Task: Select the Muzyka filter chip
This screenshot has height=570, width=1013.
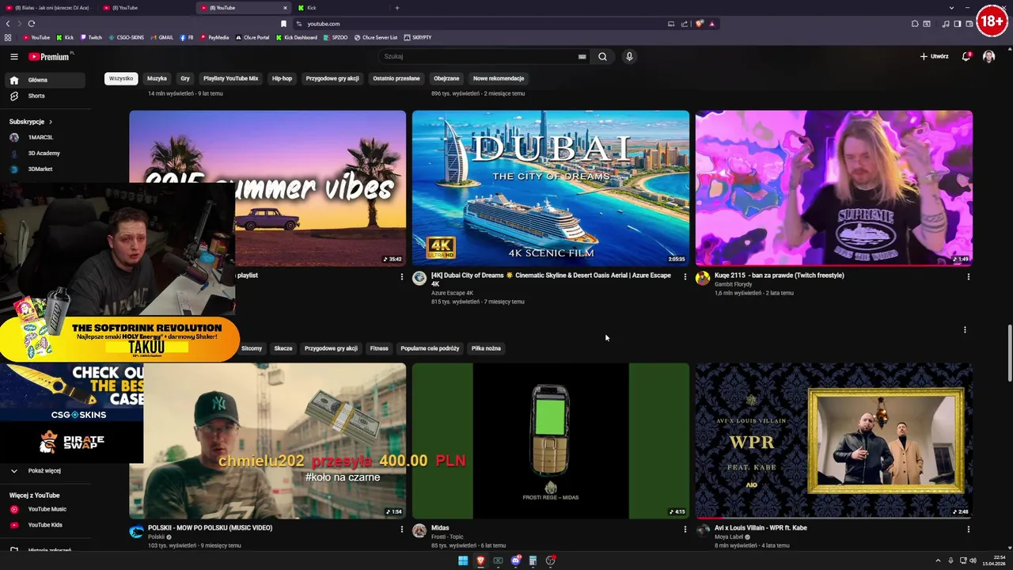Action: [157, 78]
